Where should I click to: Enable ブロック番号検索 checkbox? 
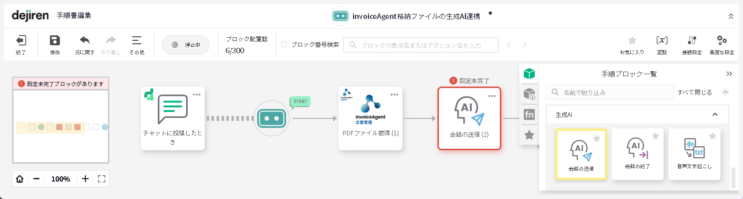(284, 44)
